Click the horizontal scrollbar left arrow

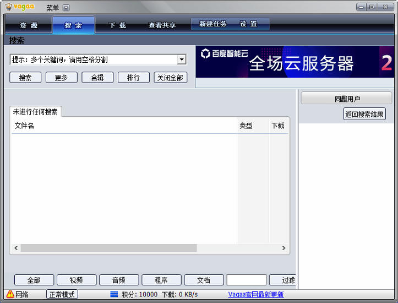point(16,248)
